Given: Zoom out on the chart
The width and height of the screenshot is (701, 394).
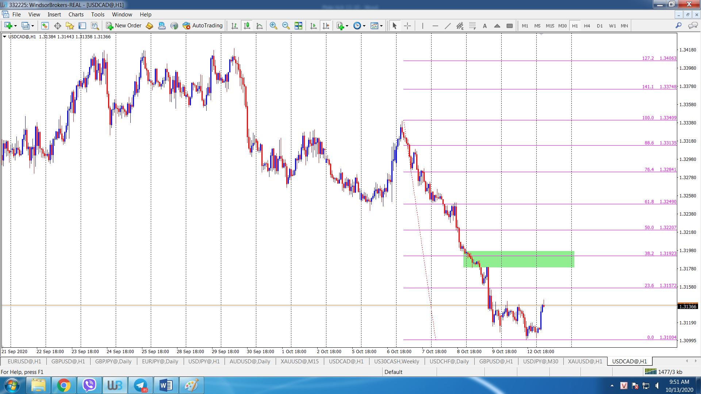Looking at the screenshot, I should pos(286,26).
